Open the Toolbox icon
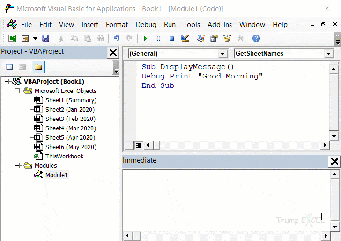The image size is (341, 241). 241,39
